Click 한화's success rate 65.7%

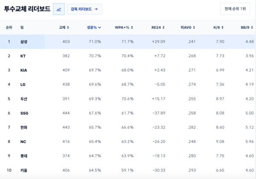95,127
